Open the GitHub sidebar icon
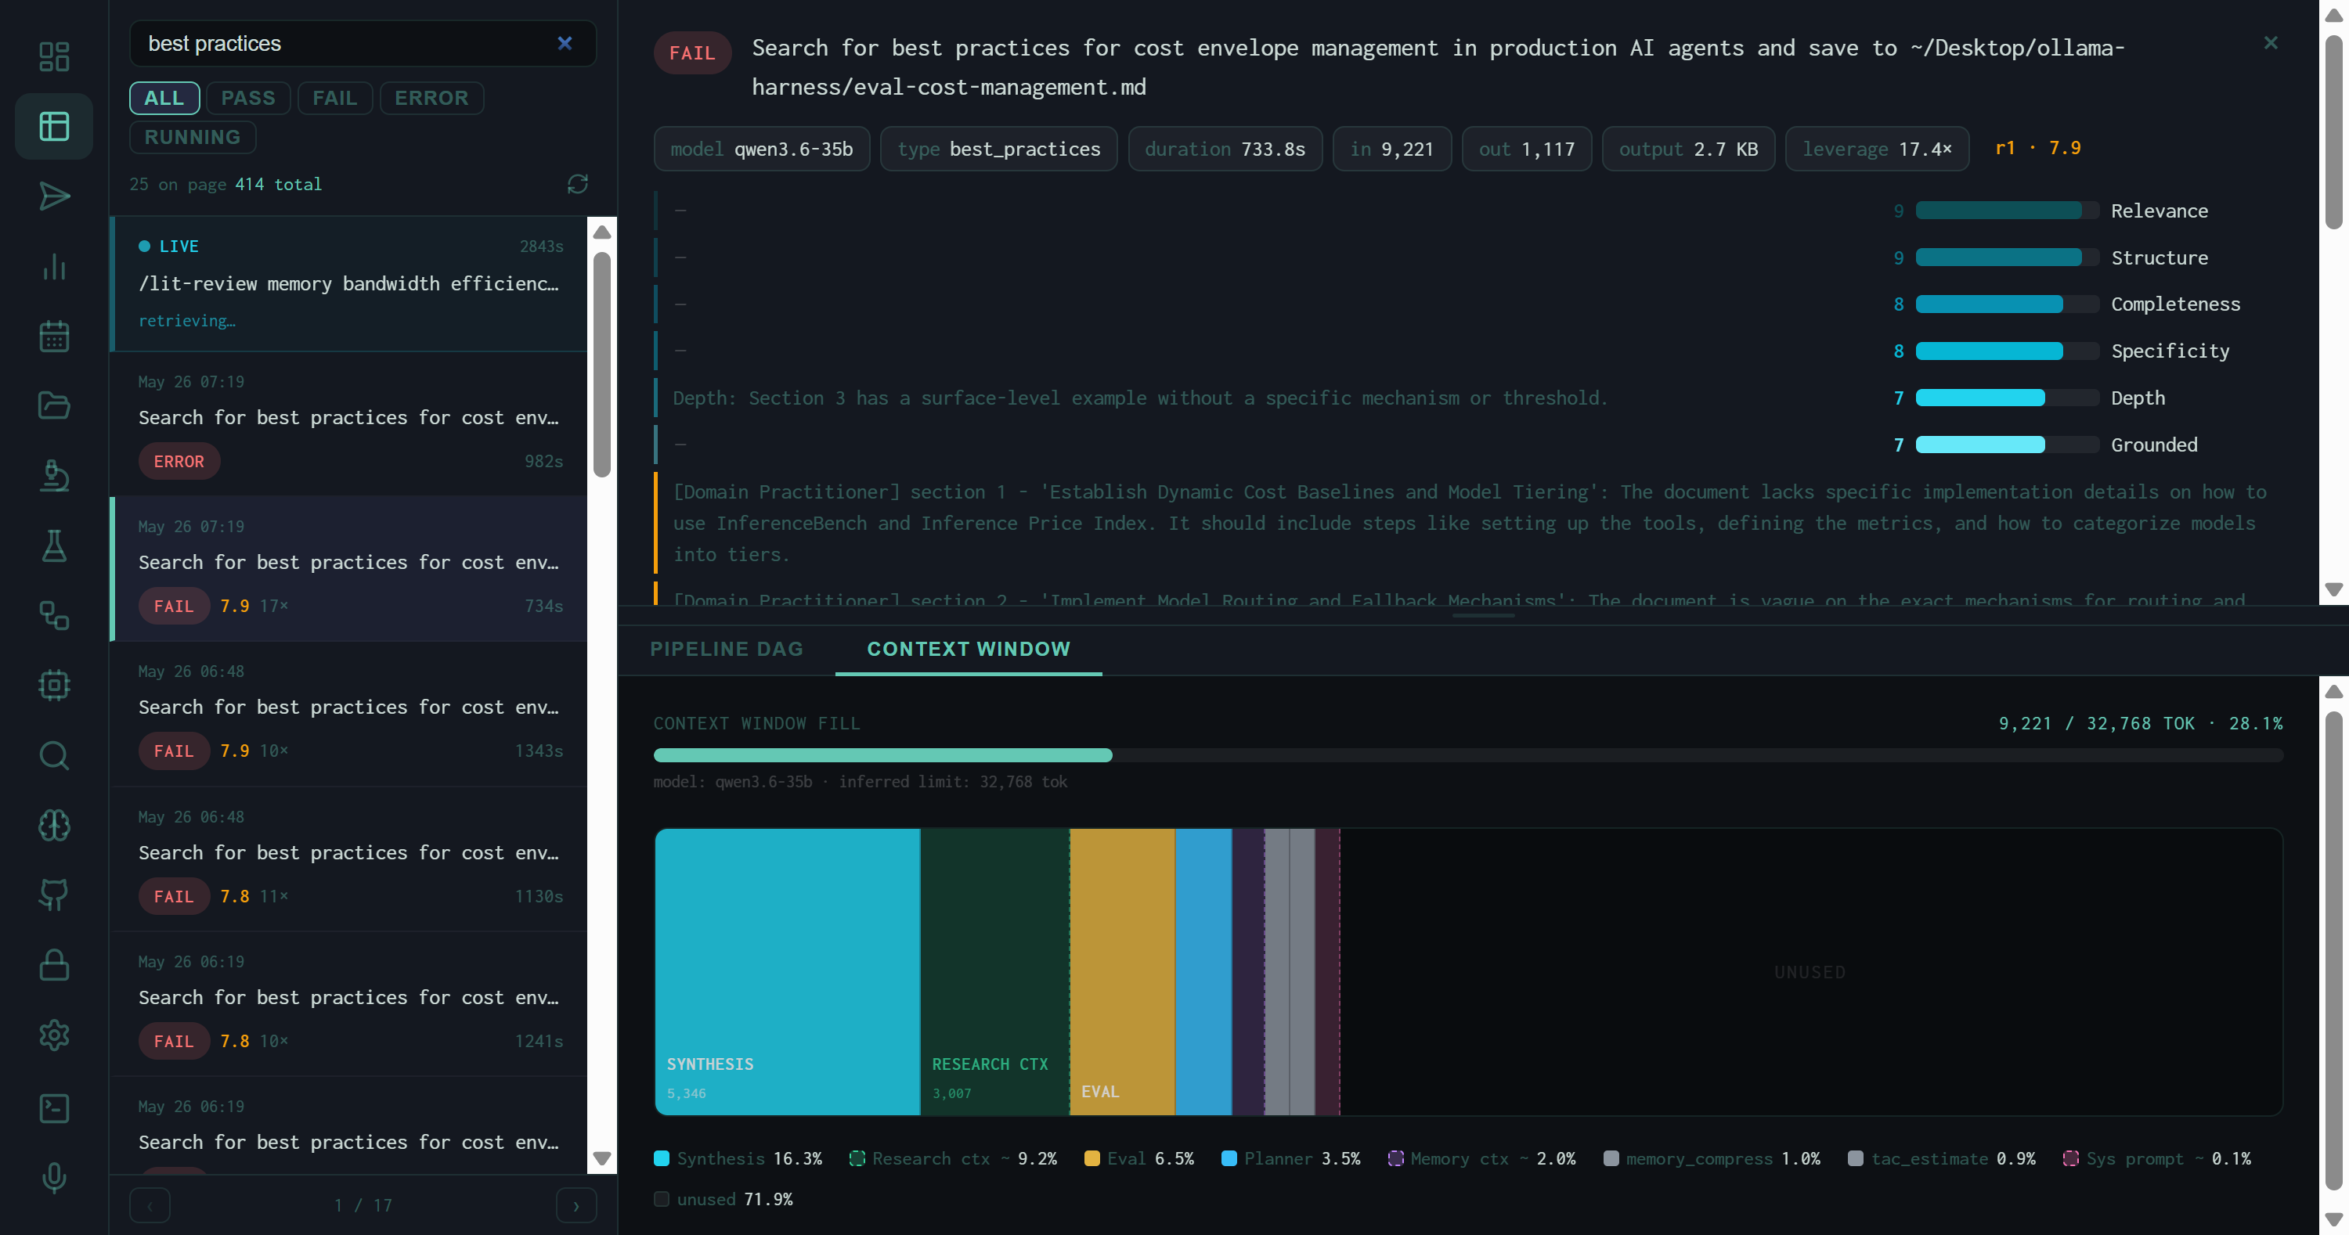 54,894
